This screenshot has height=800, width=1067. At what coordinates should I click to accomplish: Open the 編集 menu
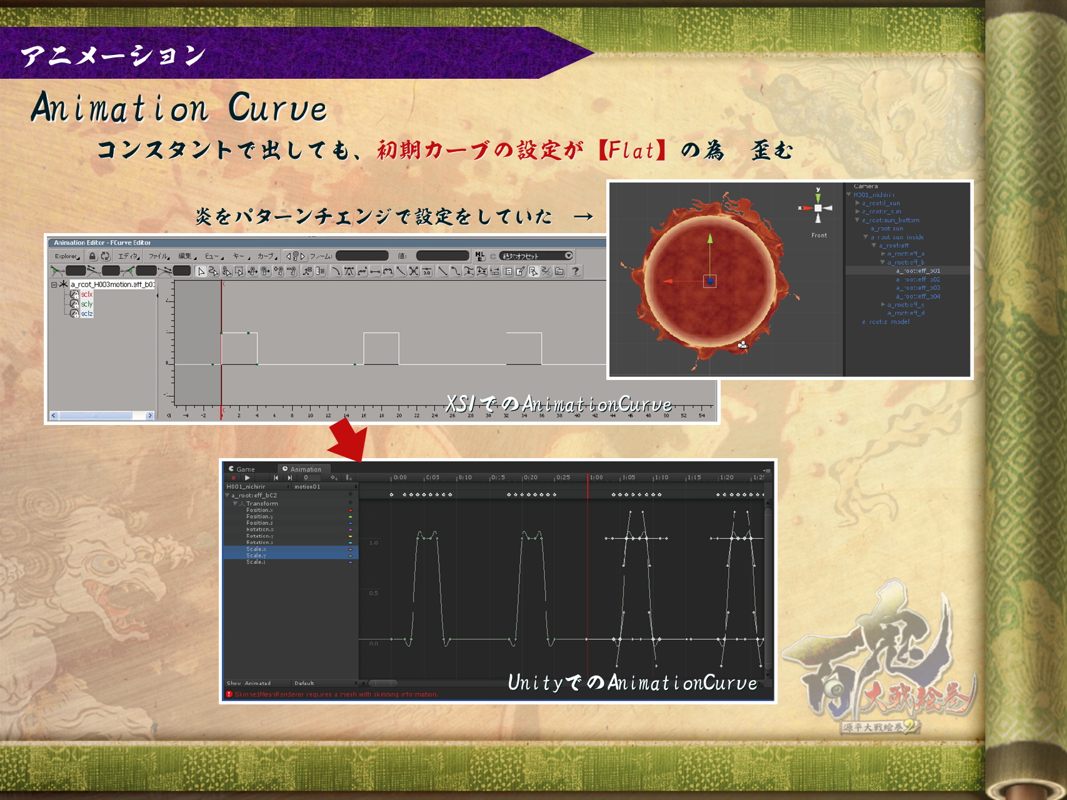click(x=187, y=256)
